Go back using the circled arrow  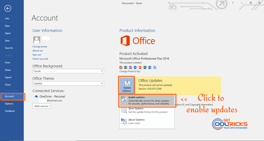click(8, 9)
